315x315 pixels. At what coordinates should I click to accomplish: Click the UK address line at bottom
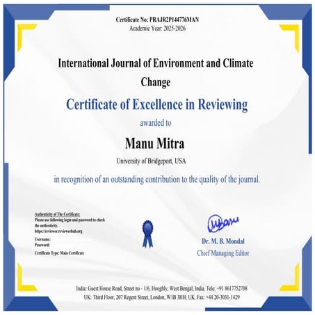coord(161,297)
